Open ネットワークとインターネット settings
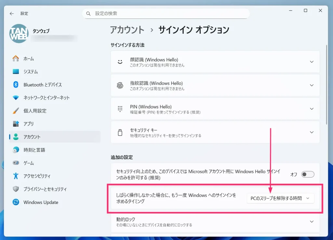333x240 pixels. 55,98
